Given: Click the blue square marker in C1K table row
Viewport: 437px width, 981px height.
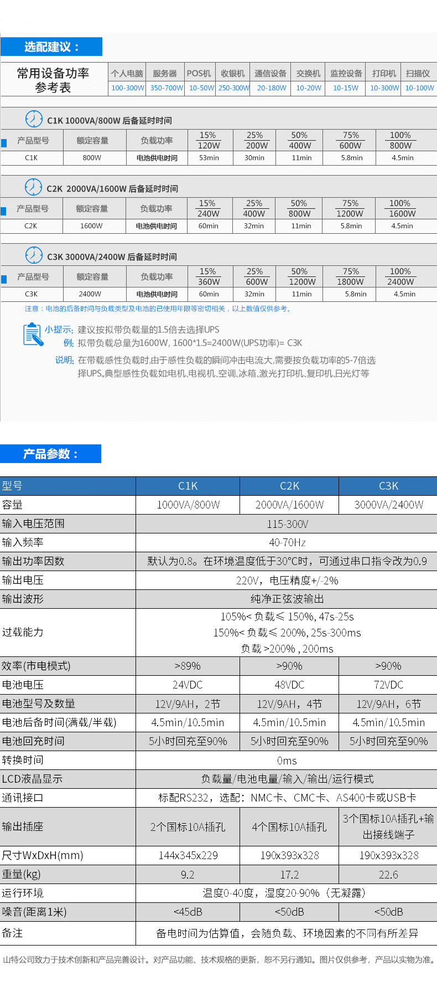Looking at the screenshot, I should [4, 143].
